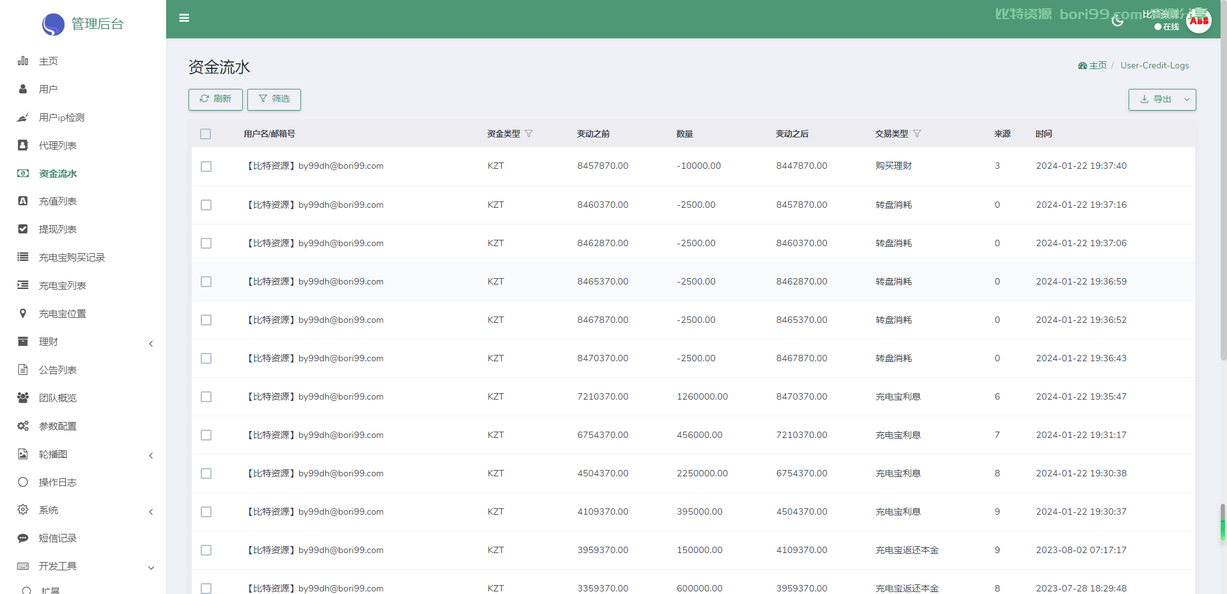
Task: Open 操作日志 menu item
Action: 58,482
